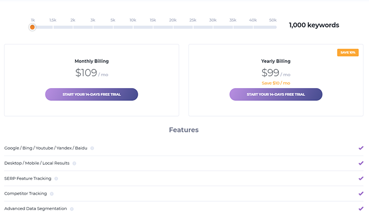
Task: Click checkmark on Google / Bing / Youtube row
Action: coord(361,148)
